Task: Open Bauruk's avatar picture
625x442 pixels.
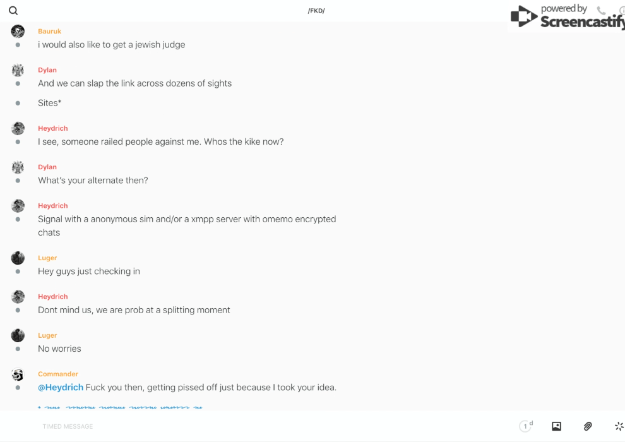Action: (18, 31)
